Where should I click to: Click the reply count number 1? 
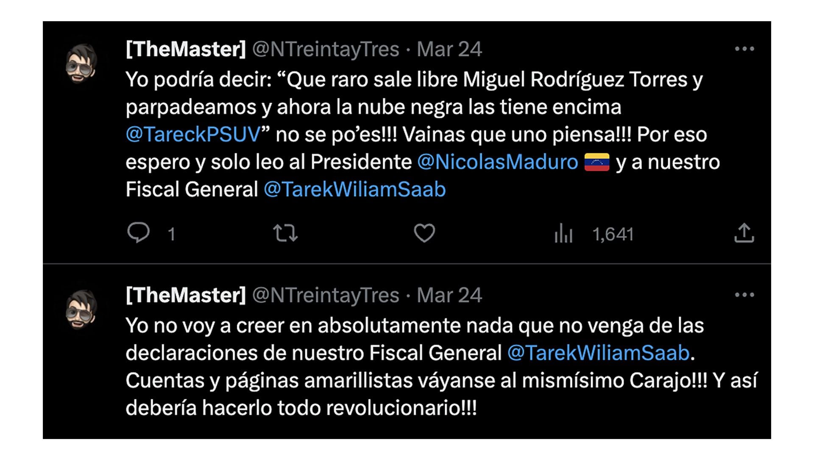171,234
